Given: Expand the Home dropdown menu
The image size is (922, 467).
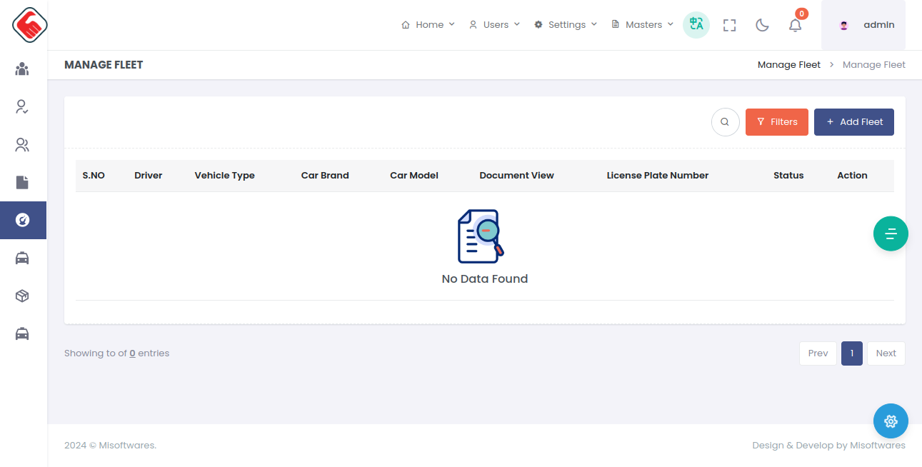Looking at the screenshot, I should pos(428,25).
